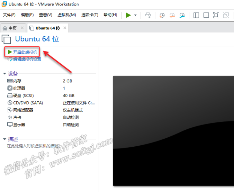Collapse the 设备 section
The width and height of the screenshot is (234, 192).
click(x=4, y=74)
